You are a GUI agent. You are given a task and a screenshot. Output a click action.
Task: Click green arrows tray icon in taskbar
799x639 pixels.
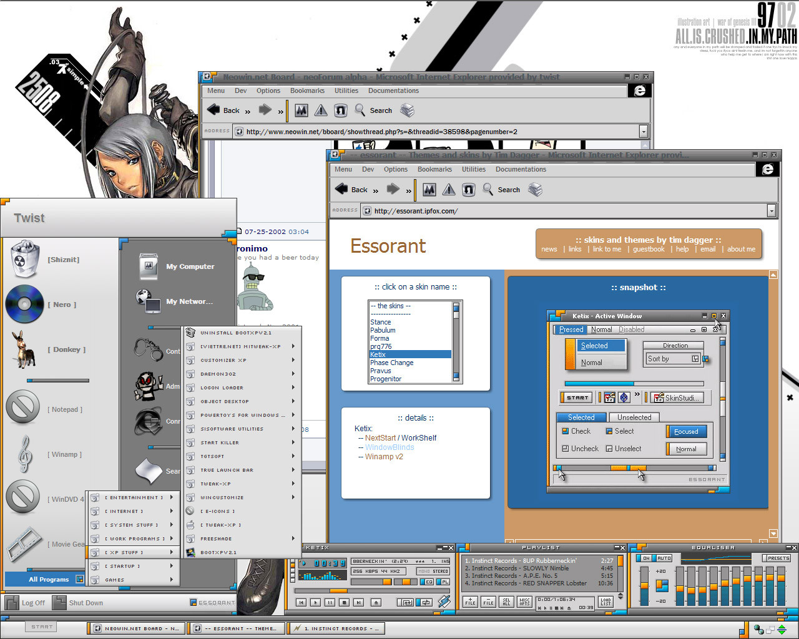782,630
